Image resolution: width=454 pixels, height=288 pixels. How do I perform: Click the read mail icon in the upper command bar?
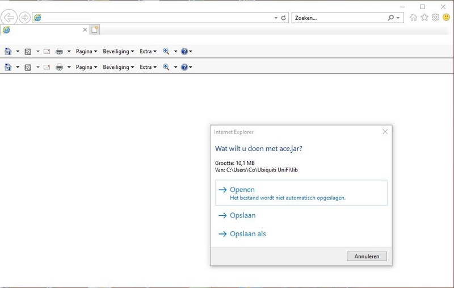pyautogui.click(x=47, y=51)
